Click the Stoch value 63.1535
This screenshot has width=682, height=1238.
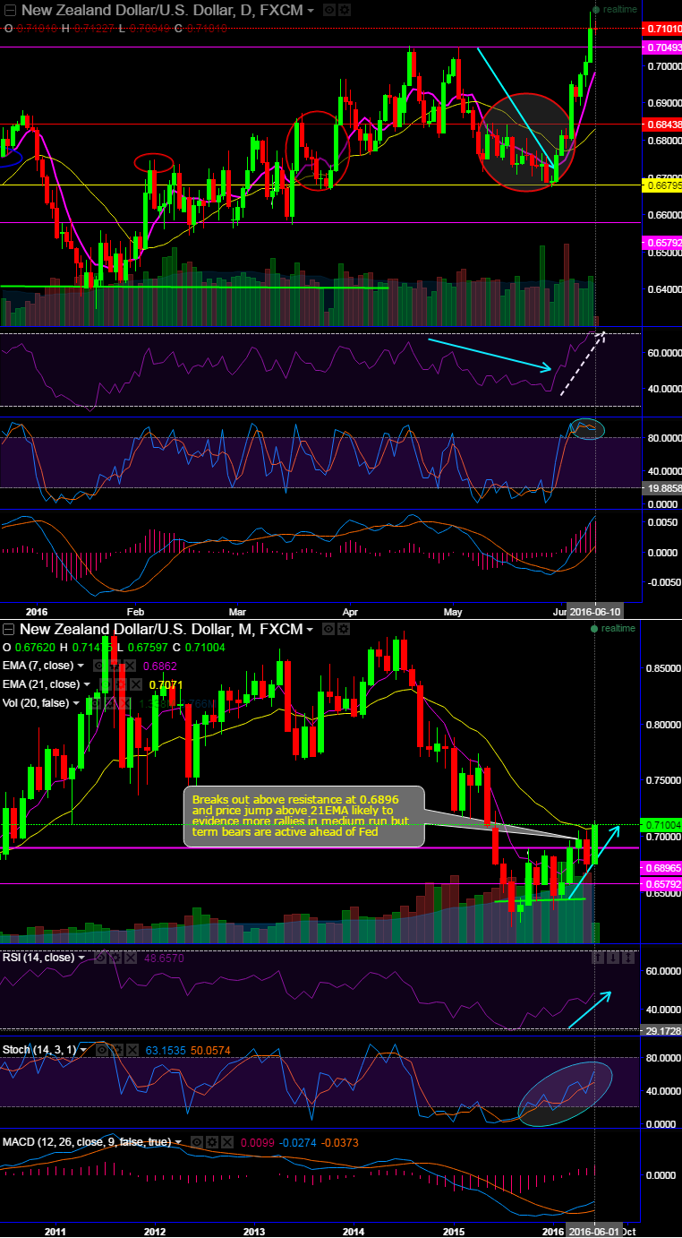(166, 1050)
